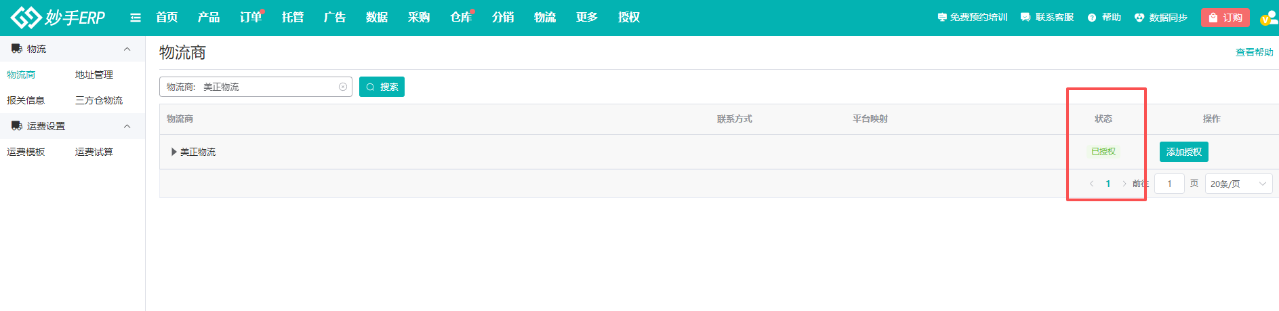Clear the 物流商 search field
Screen dimensions: 1279x311
[x=343, y=87]
